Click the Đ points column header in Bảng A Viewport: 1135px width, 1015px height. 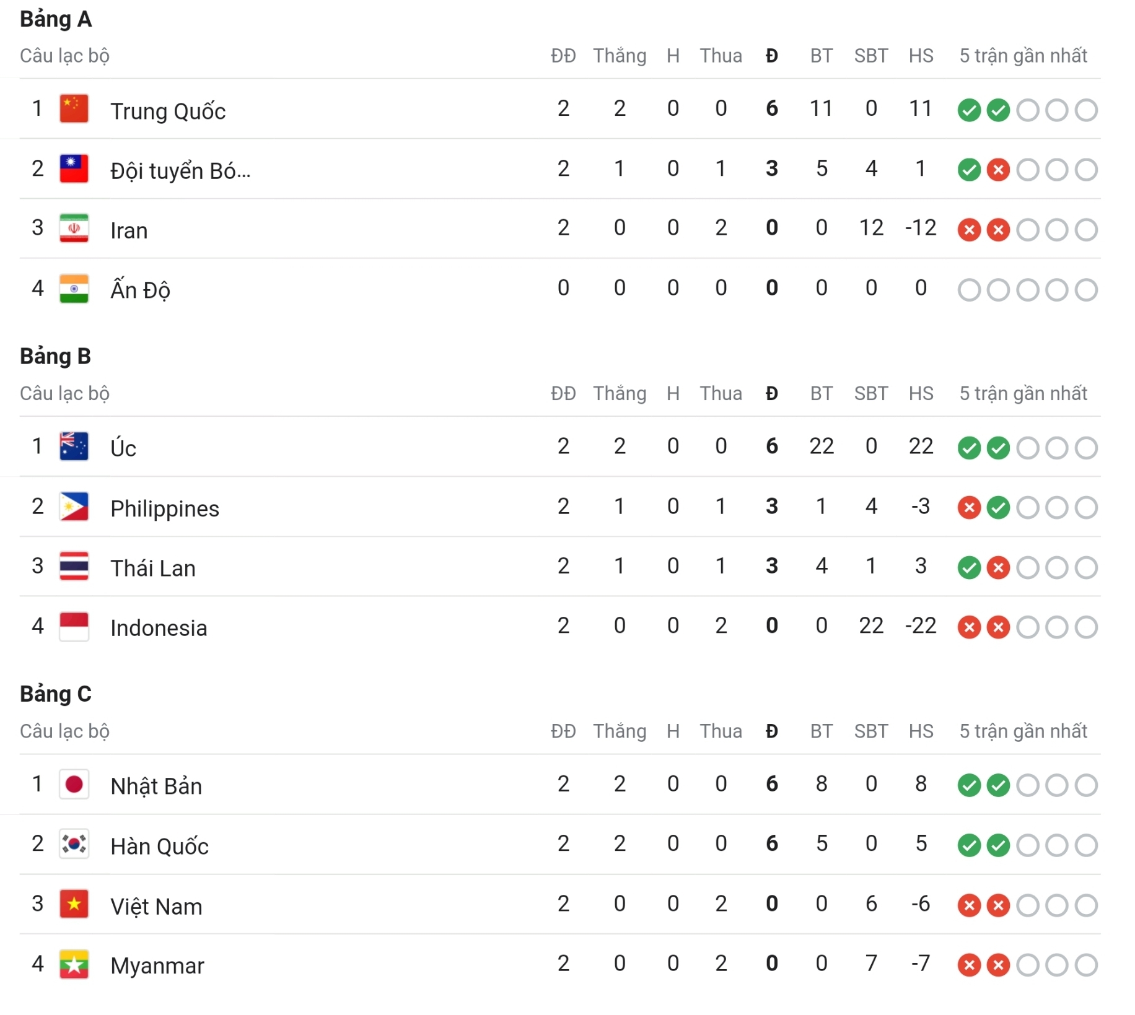pos(771,56)
